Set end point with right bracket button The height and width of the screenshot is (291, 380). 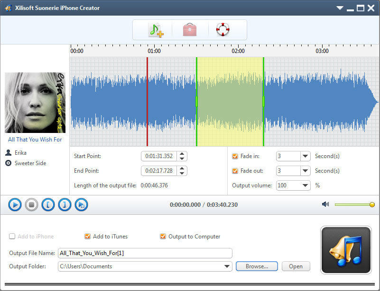(x=65, y=205)
